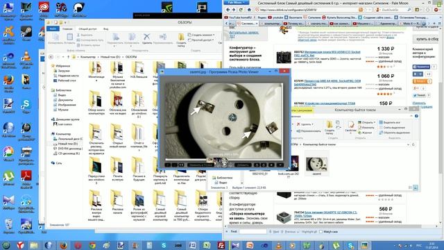Click Copy (Копировать) in ОБЗОРЫ ribbon

[55, 39]
